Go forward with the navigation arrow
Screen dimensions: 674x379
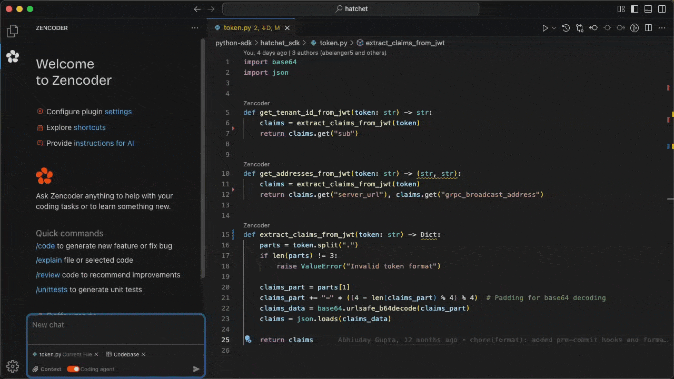[x=211, y=9]
